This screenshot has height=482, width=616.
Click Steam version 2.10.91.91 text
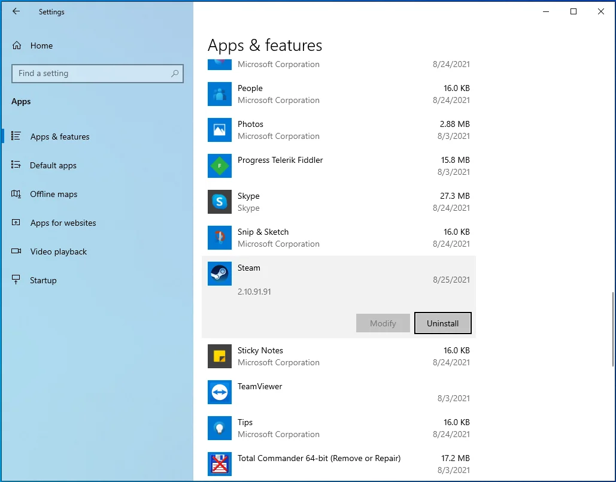(x=254, y=292)
